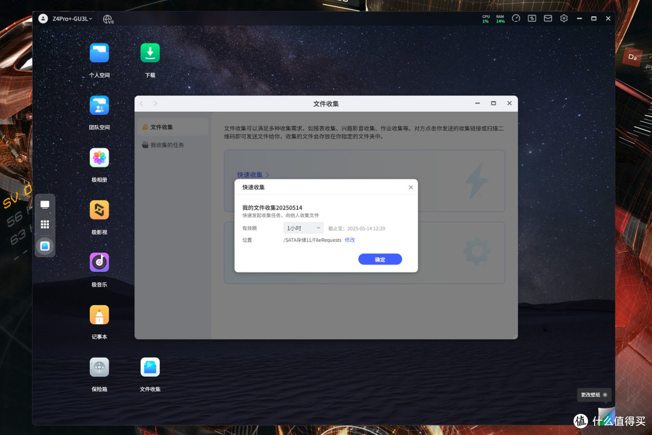Open the 保险箱 safe app
The height and width of the screenshot is (435, 652).
click(99, 367)
